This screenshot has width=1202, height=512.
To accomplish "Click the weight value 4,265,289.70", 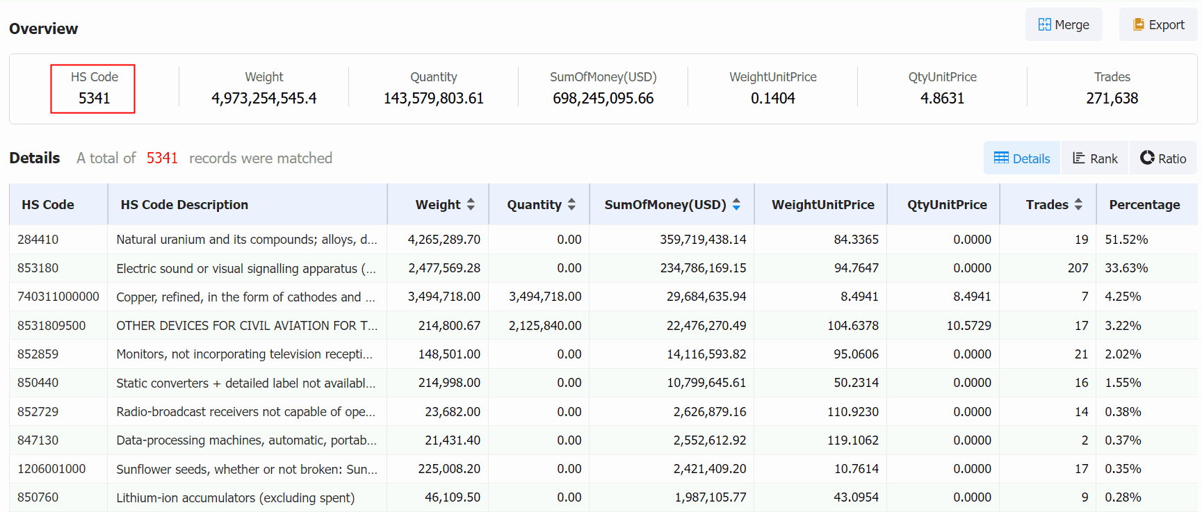I will click(x=444, y=240).
